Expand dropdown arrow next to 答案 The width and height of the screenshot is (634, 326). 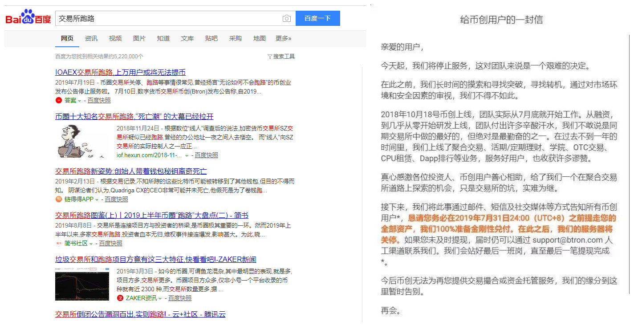point(79,101)
